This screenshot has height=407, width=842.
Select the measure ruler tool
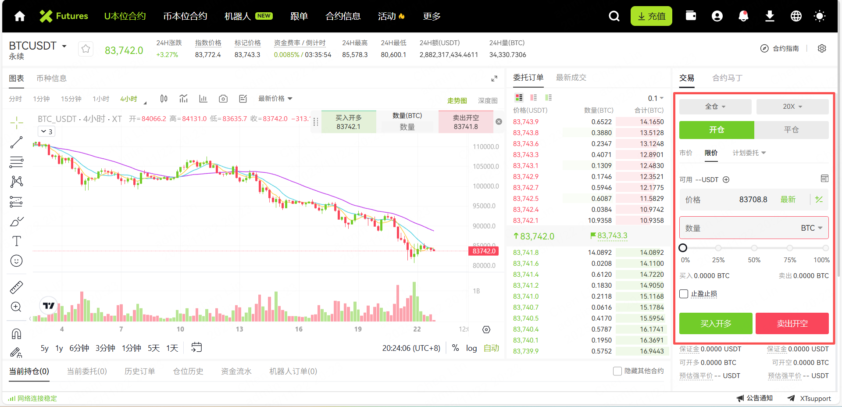coord(16,287)
